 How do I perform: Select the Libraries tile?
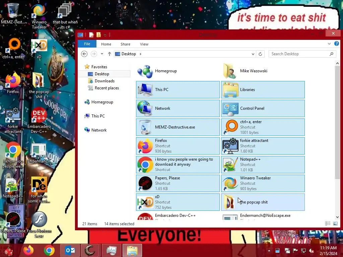coord(263,90)
